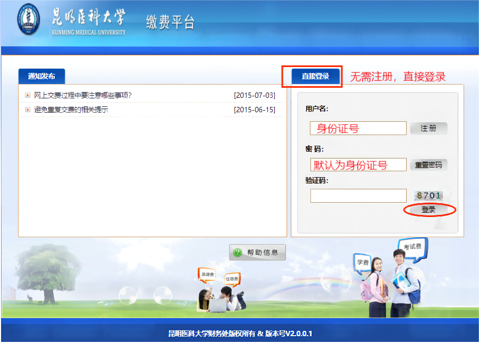Refresh the captcha image 8701

tap(428, 195)
